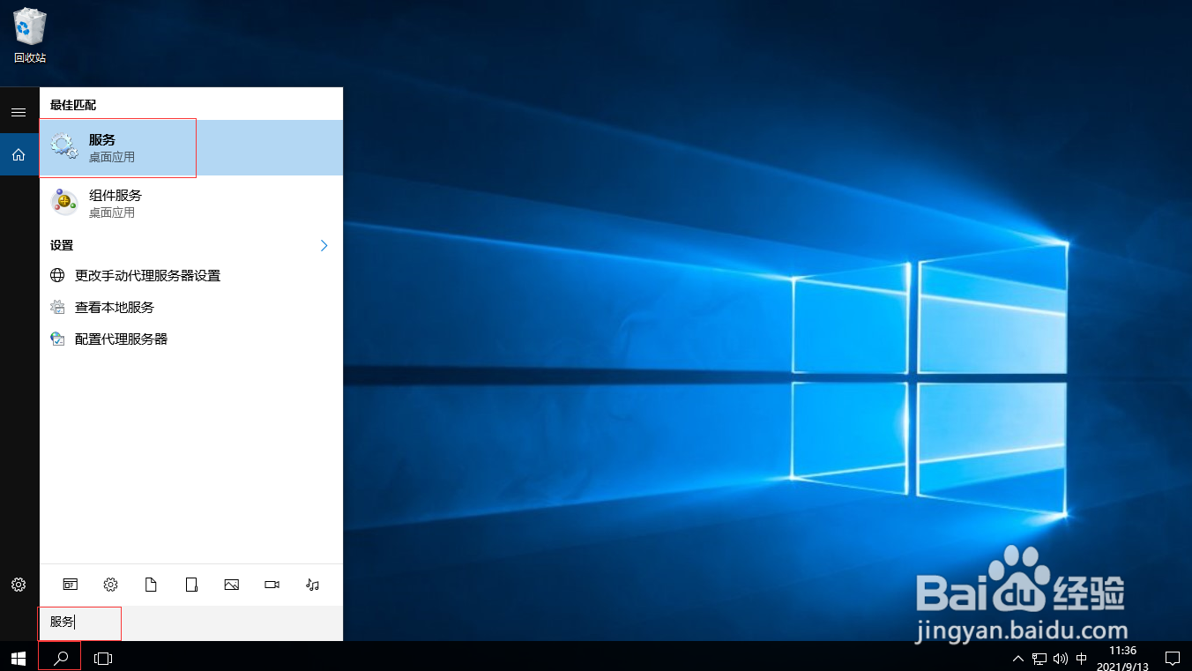The width and height of the screenshot is (1192, 671).
Task: Filter search results by photos
Action: pyautogui.click(x=232, y=585)
